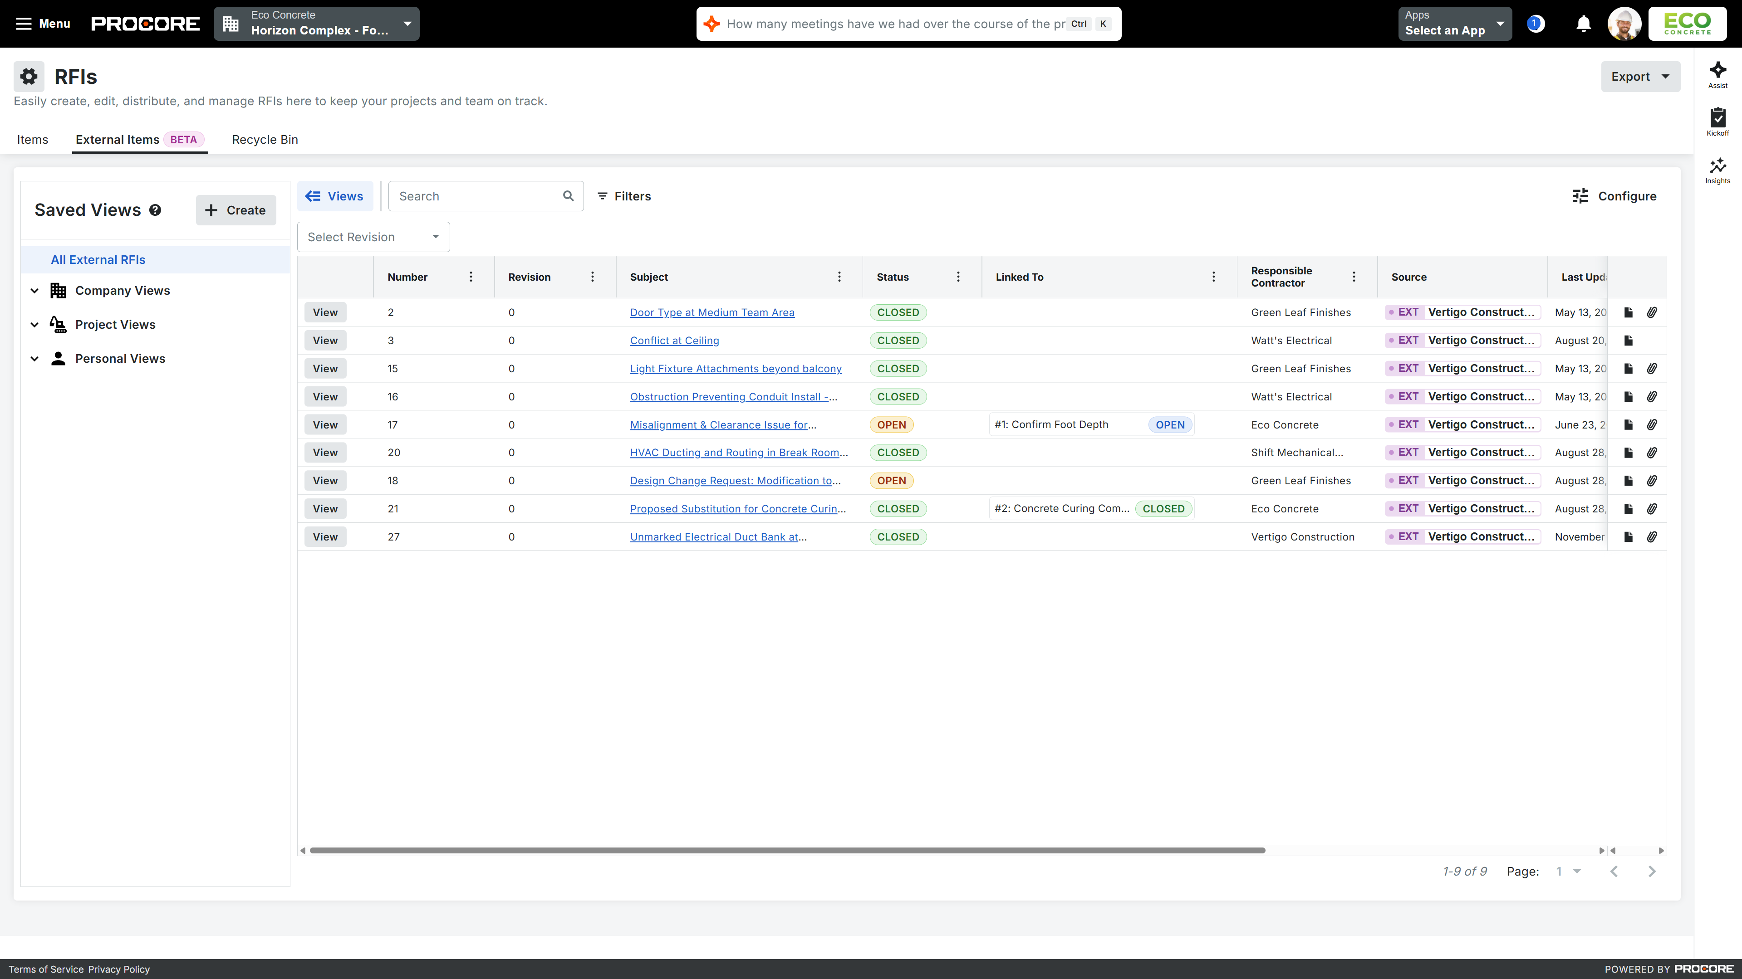The width and height of the screenshot is (1742, 979).
Task: Toggle the Views panel button
Action: pyautogui.click(x=335, y=196)
